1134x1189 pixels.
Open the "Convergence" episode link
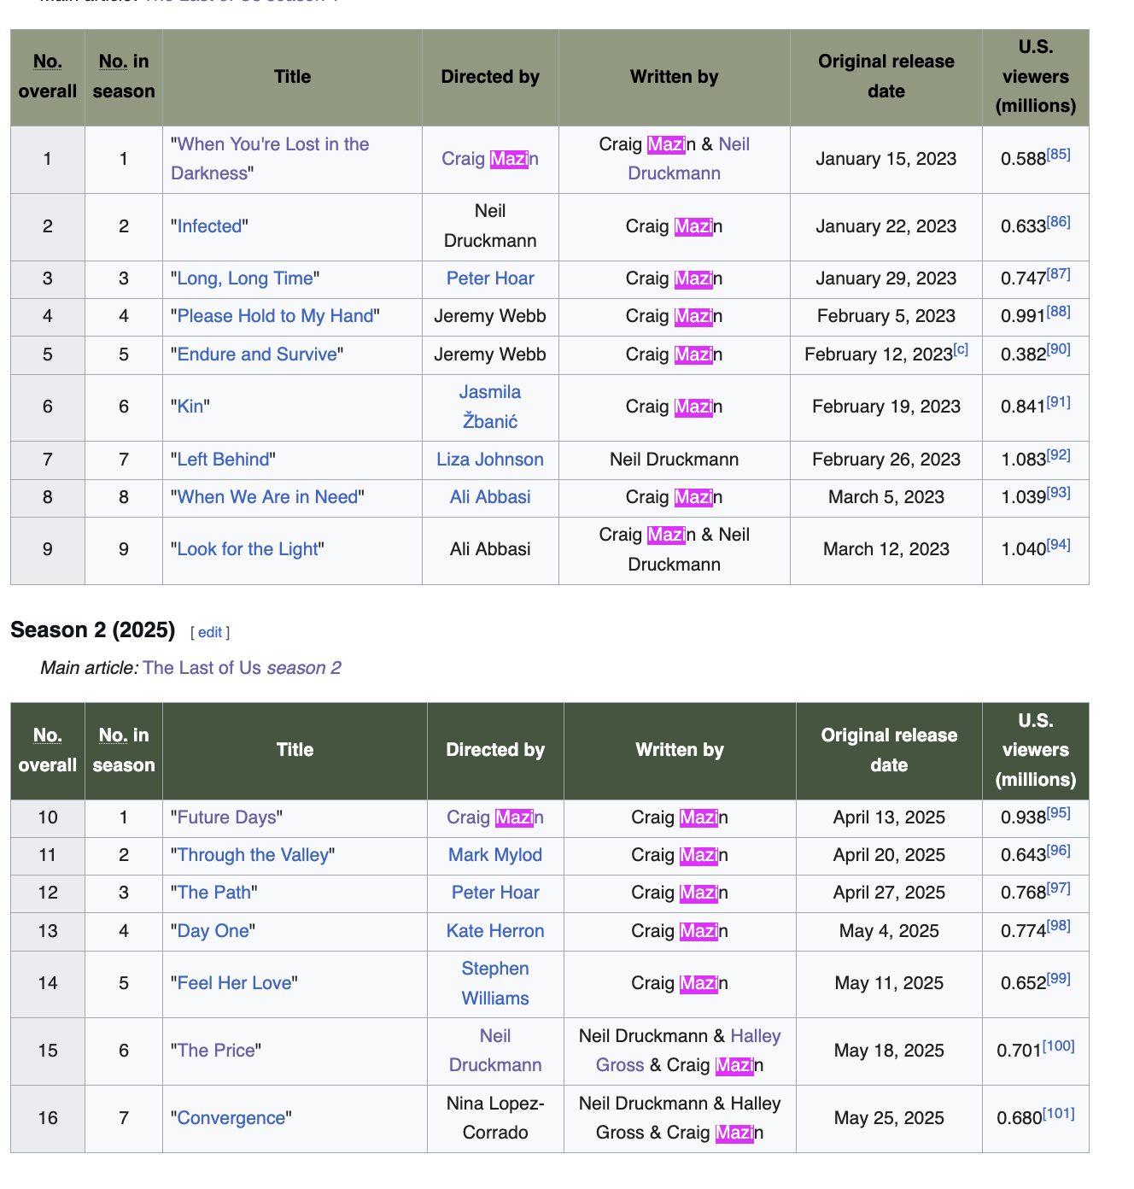click(x=231, y=1118)
